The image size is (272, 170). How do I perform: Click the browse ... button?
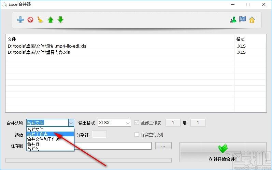point(163,146)
